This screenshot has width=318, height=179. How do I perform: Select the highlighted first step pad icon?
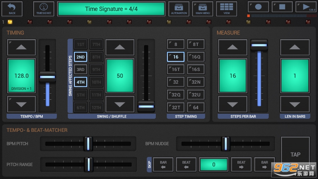(10, 22)
